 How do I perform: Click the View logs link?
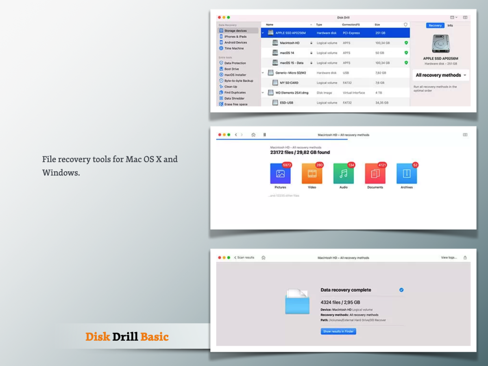point(449,257)
